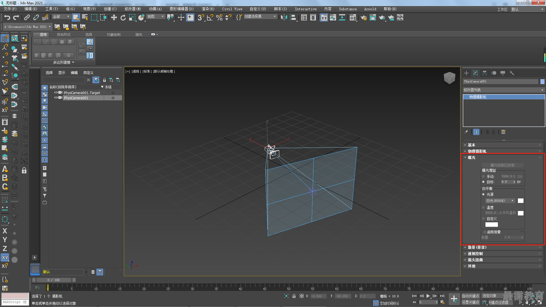Open the Daylight (6500K) illuminant dropdown
The width and height of the screenshot is (546, 307).
[x=500, y=201]
